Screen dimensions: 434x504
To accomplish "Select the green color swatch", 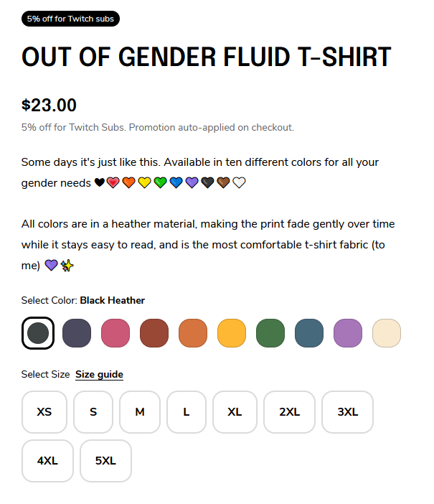I will pyautogui.click(x=270, y=333).
